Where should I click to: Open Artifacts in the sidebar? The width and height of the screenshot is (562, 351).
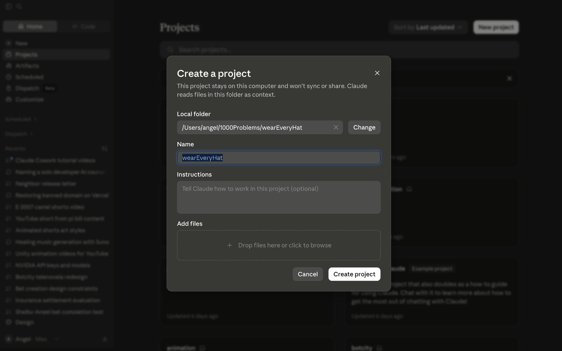pos(56,66)
